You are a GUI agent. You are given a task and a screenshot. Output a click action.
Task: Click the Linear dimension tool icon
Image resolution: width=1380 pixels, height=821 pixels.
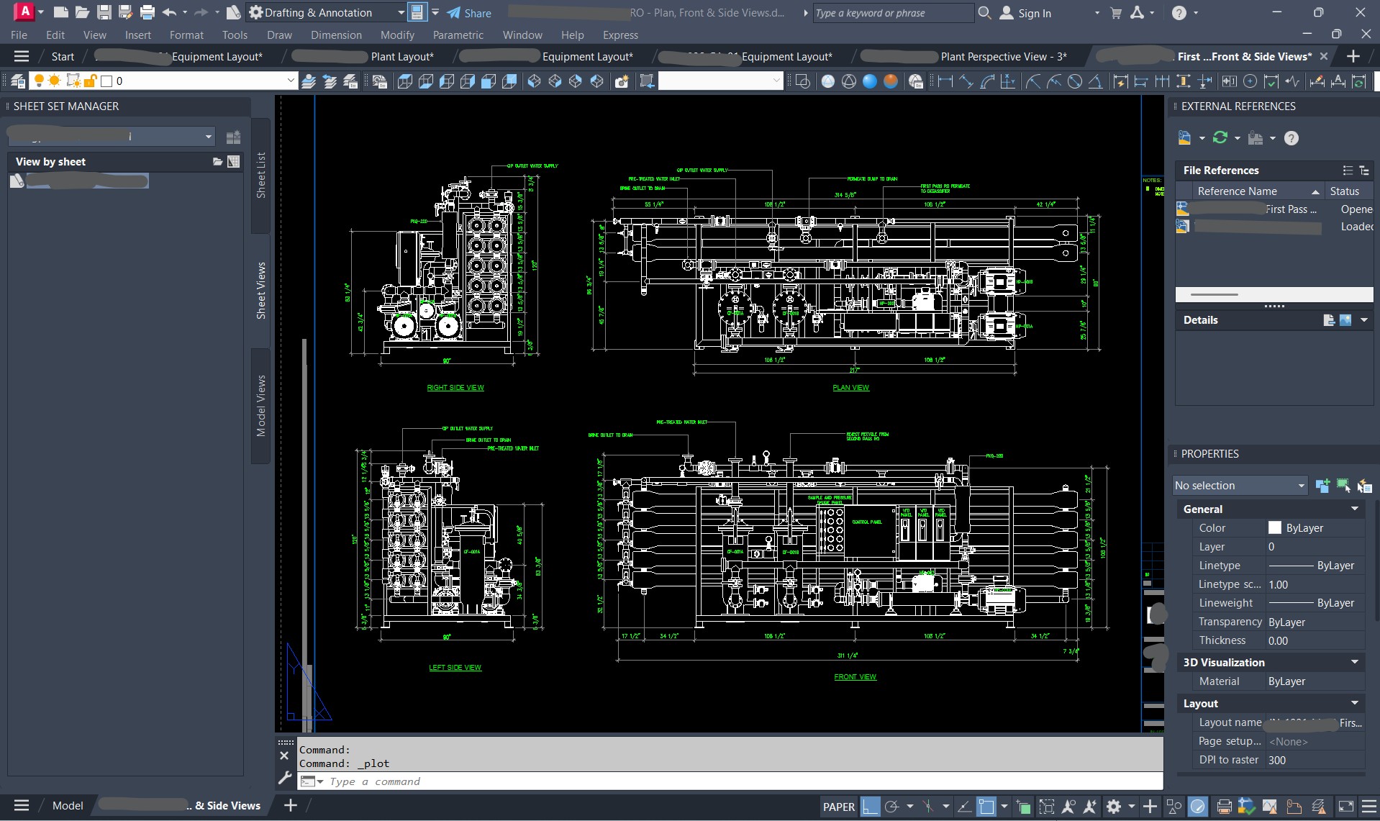pyautogui.click(x=945, y=81)
